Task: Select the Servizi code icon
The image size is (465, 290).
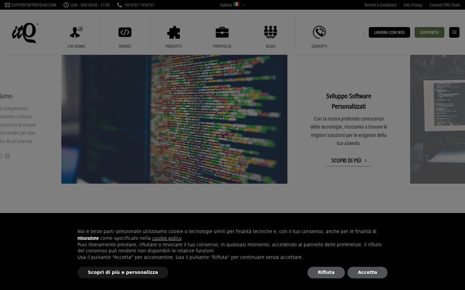Action: point(125,32)
